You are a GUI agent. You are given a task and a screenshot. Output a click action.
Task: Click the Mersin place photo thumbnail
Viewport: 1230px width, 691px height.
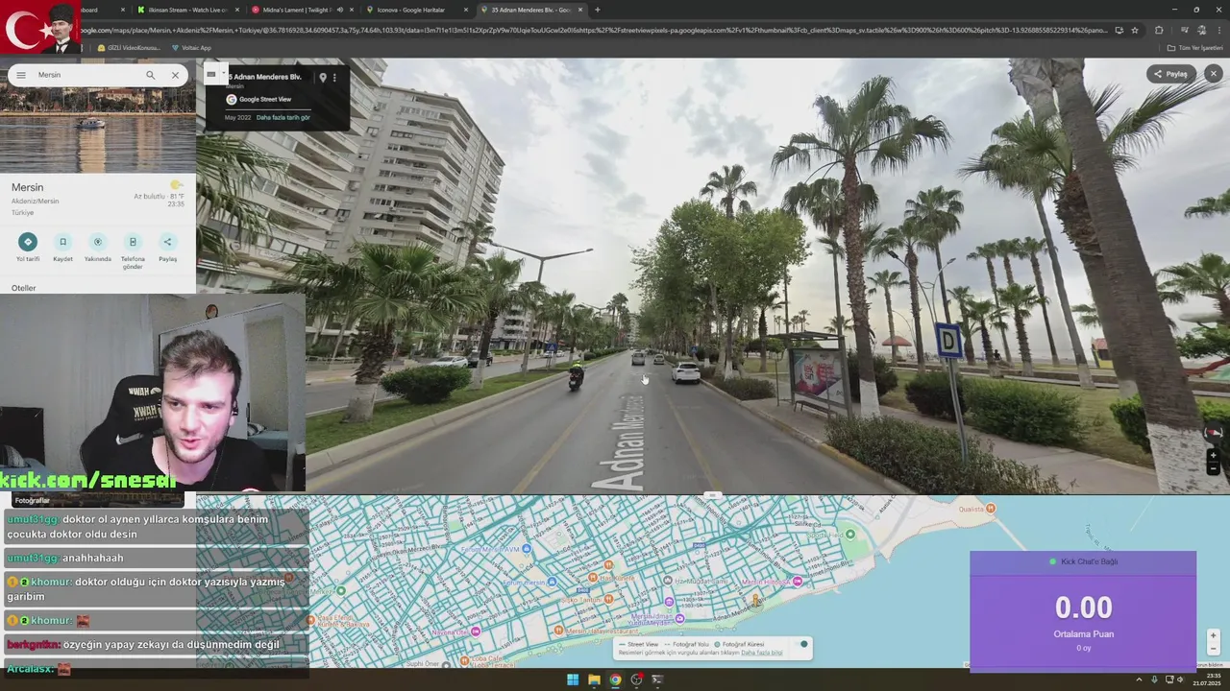(x=98, y=131)
